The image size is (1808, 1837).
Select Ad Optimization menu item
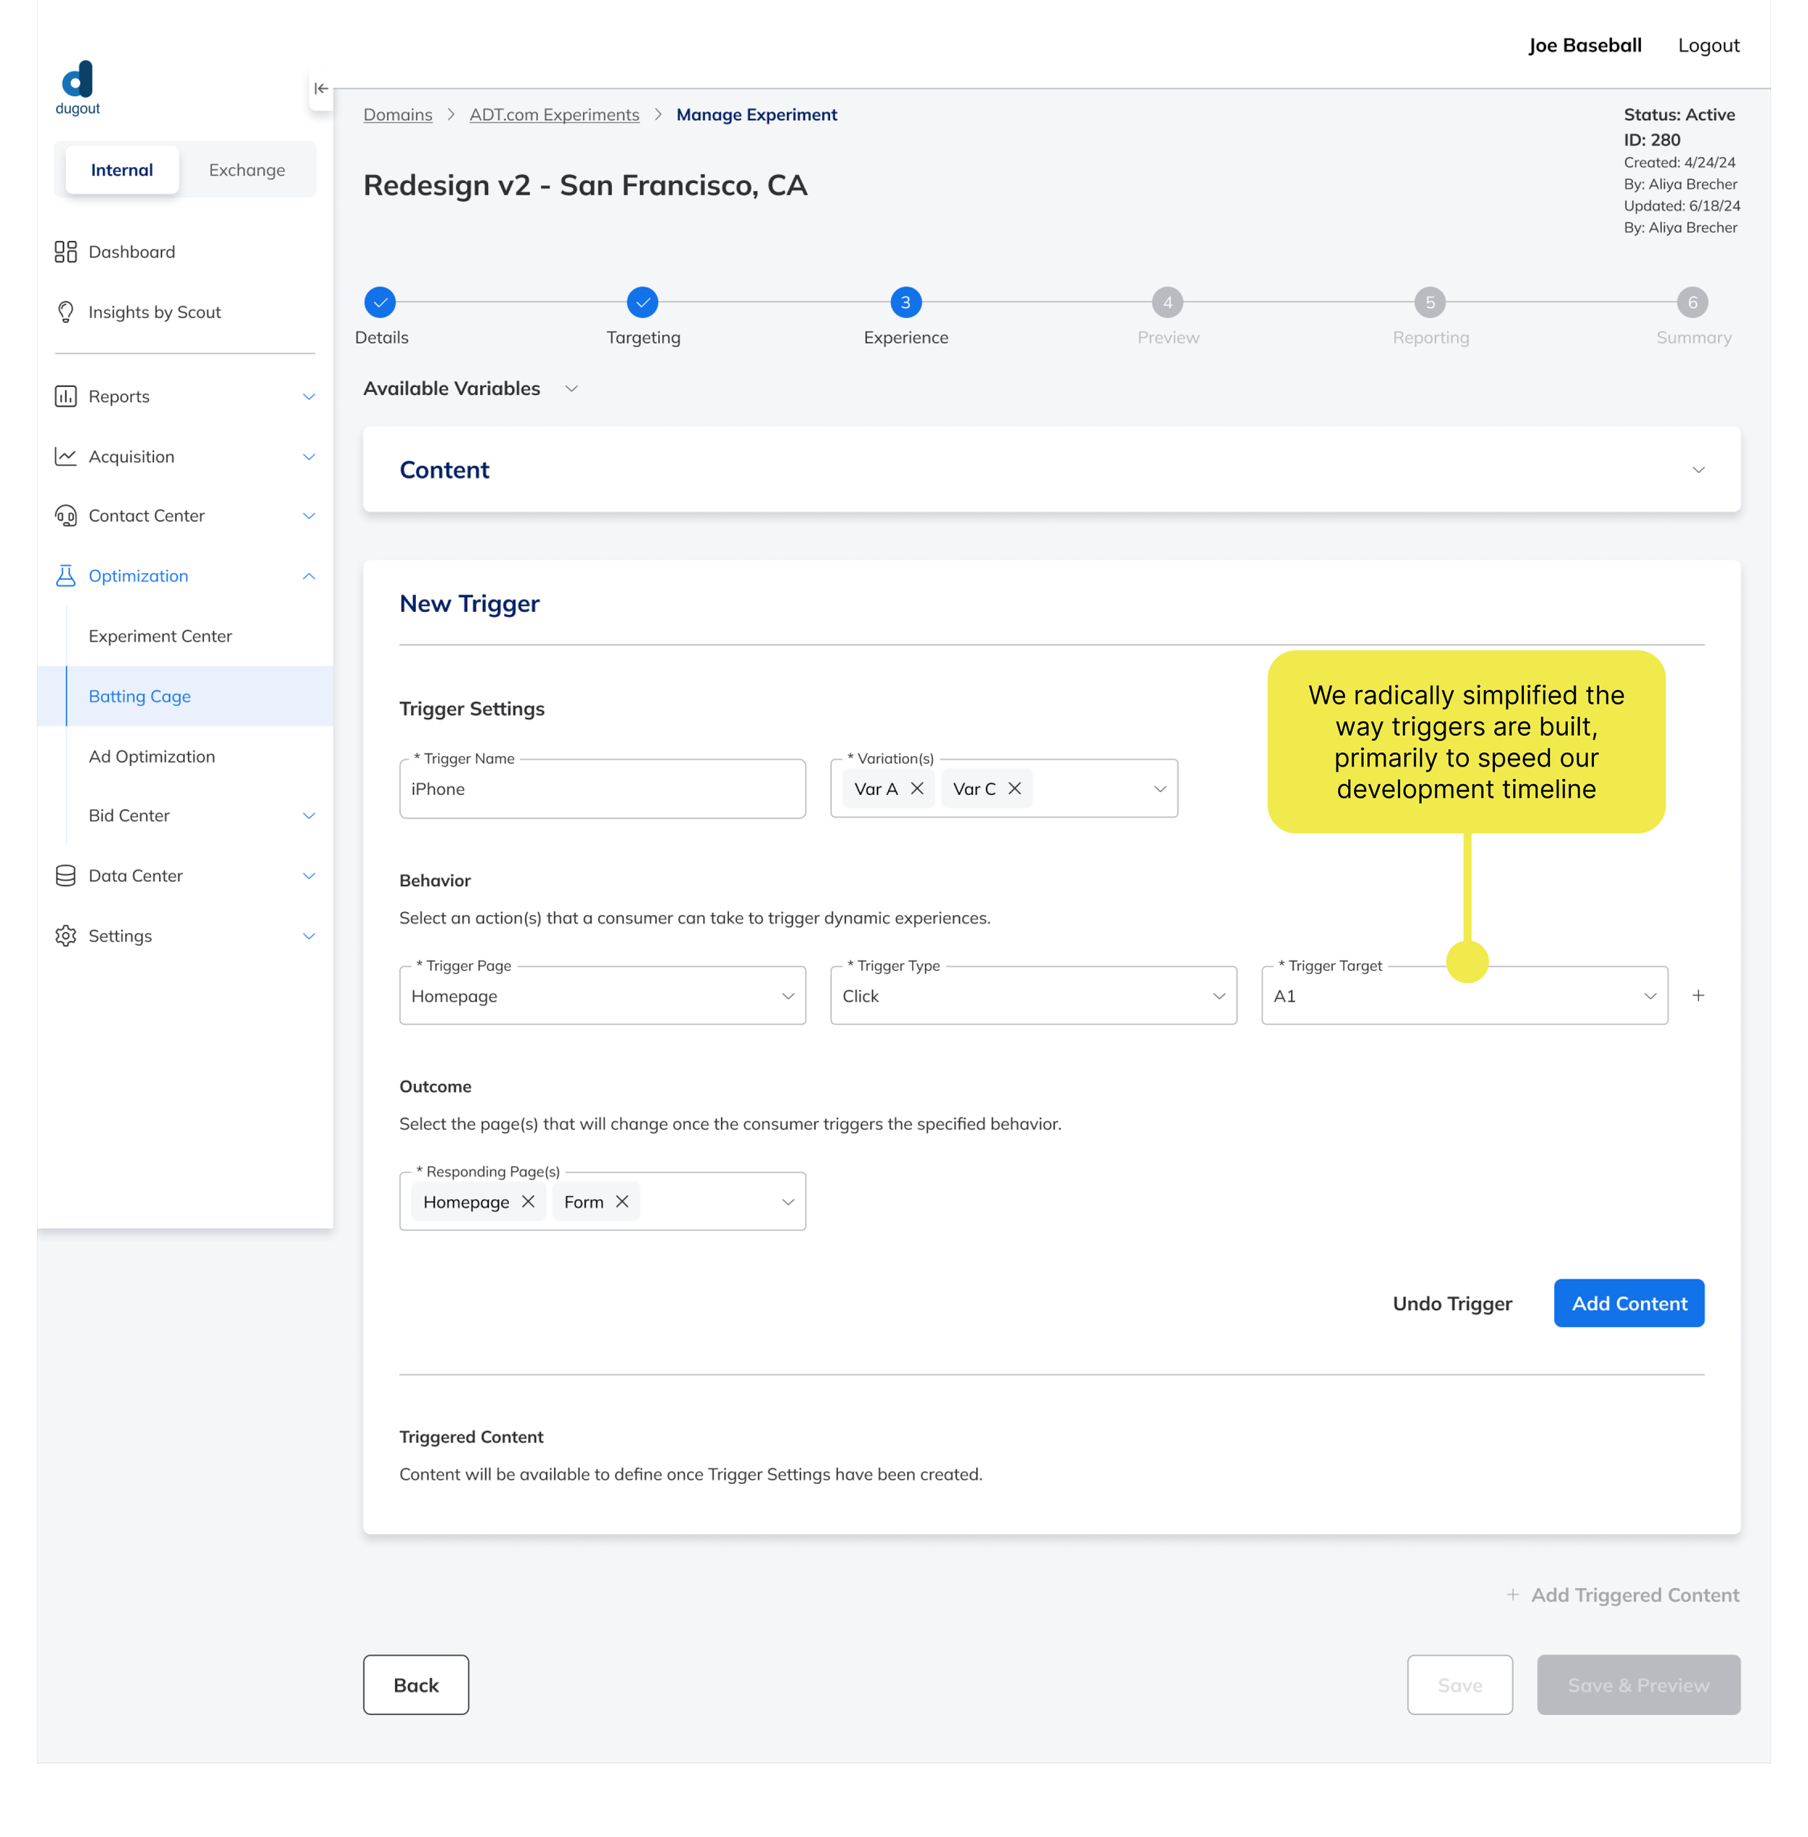click(x=152, y=756)
